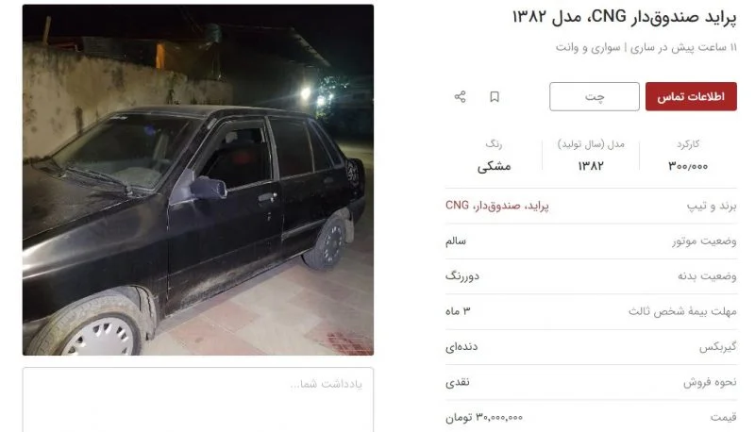Click the share icon
This screenshot has width=755, height=432.
[460, 97]
